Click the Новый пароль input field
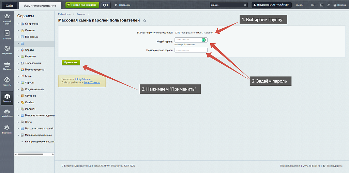Screen dimensions: 349x173 (x=187, y=40)
